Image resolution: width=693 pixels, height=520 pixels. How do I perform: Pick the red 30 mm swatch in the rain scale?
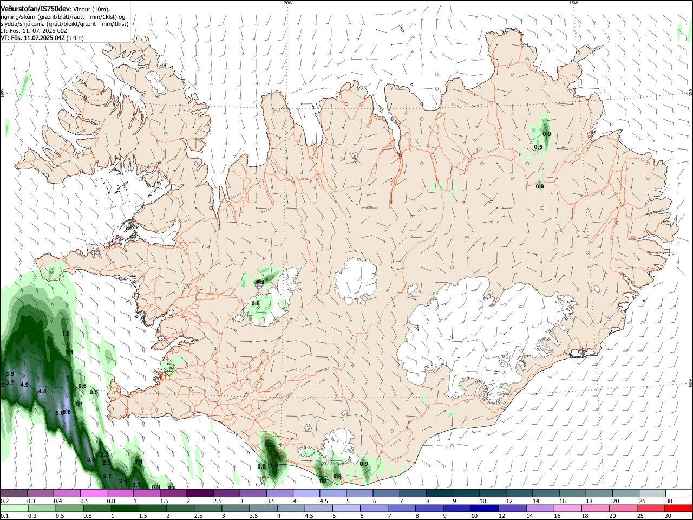click(678, 508)
